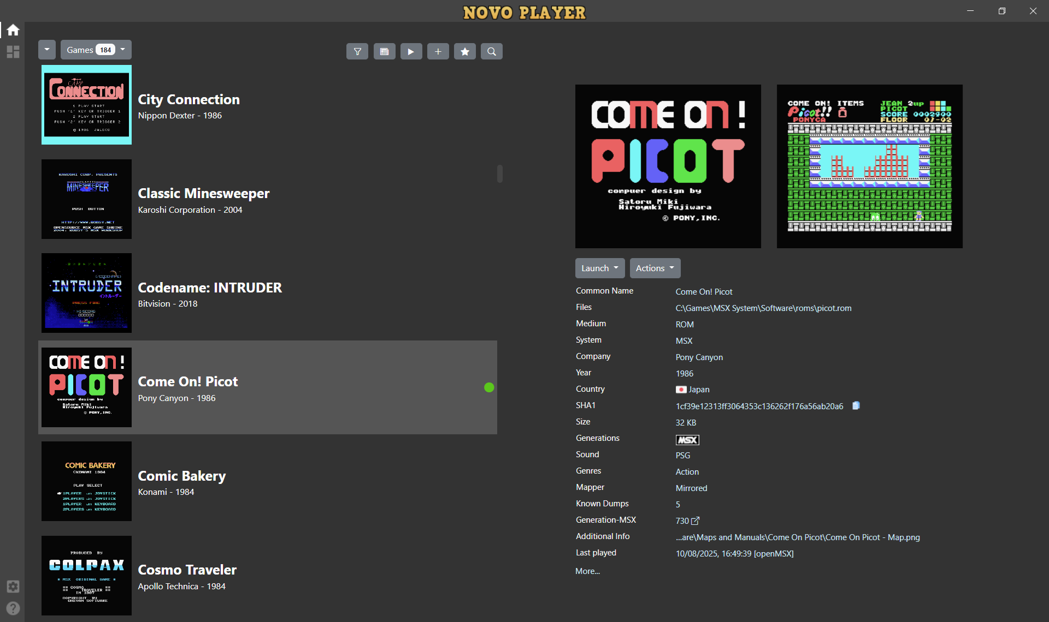The width and height of the screenshot is (1049, 622).
Task: Open search with magnifier icon
Action: [492, 51]
